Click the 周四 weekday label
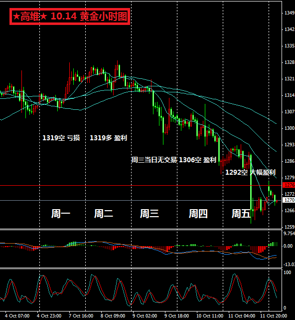This screenshot has width=295, height=320. click(x=198, y=214)
